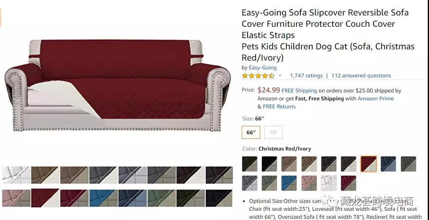Select the white quilted color swatch
429x220 pixels.
click(x=329, y=183)
